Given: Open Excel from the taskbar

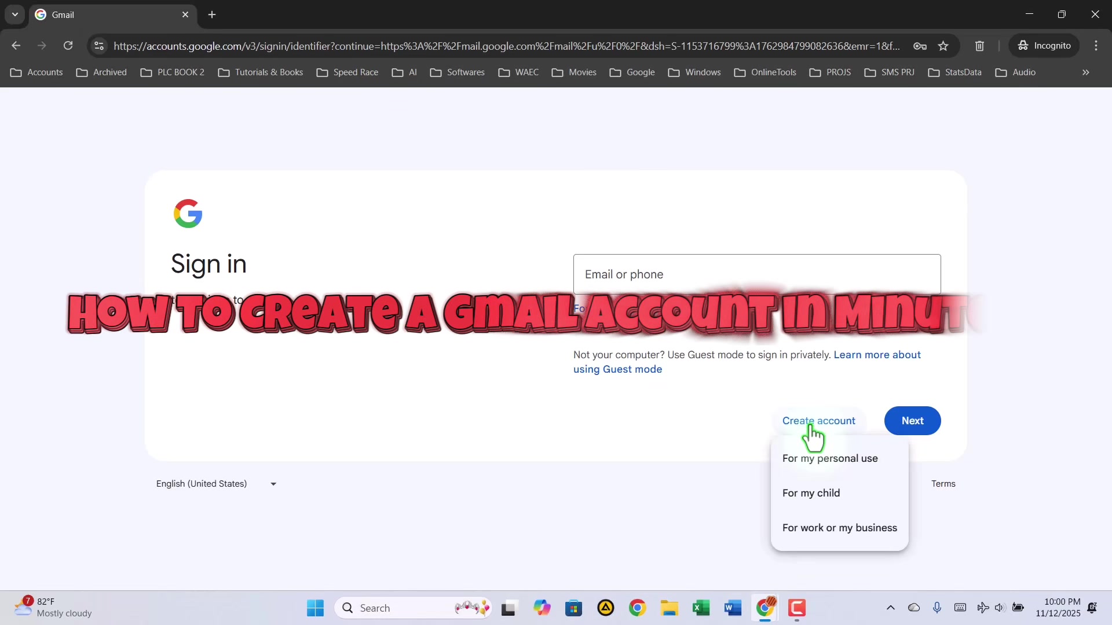Looking at the screenshot, I should (x=701, y=608).
